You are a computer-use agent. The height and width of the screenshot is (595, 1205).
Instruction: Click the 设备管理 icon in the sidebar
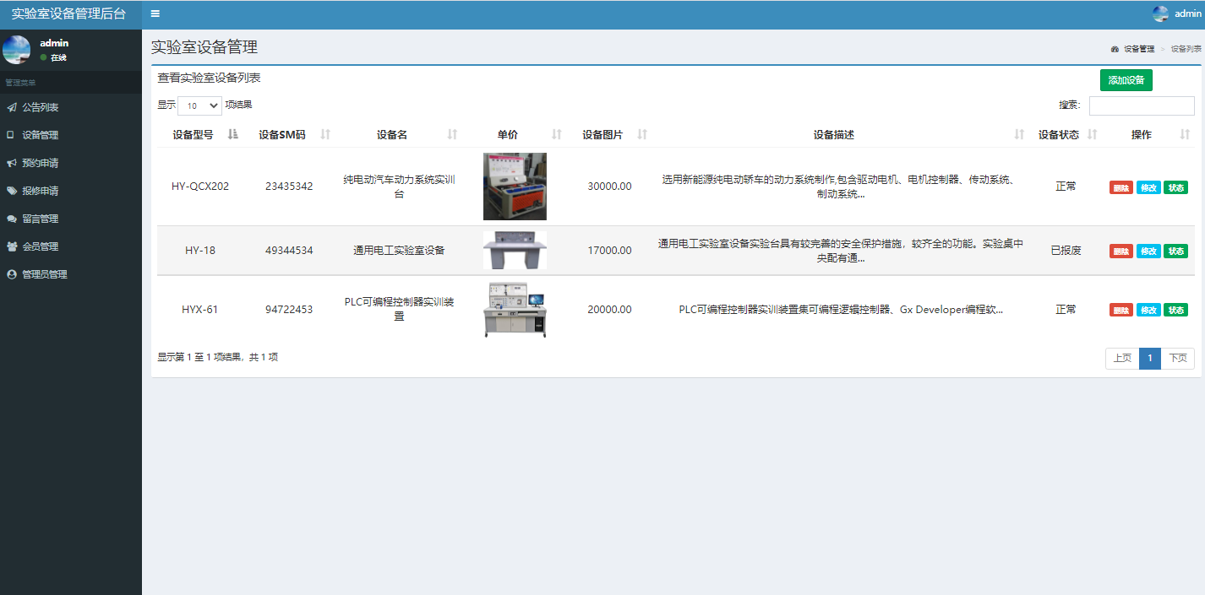[x=11, y=134]
